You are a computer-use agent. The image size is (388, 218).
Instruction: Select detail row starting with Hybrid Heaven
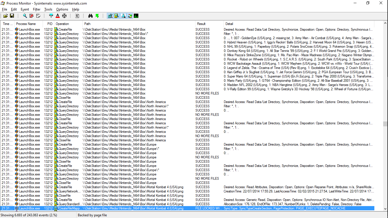point(299,42)
